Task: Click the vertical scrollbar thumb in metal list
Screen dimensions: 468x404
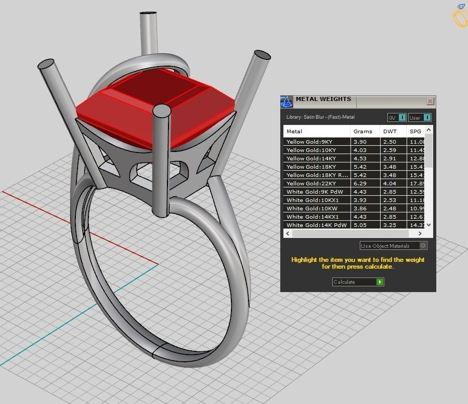Action: click(429, 151)
